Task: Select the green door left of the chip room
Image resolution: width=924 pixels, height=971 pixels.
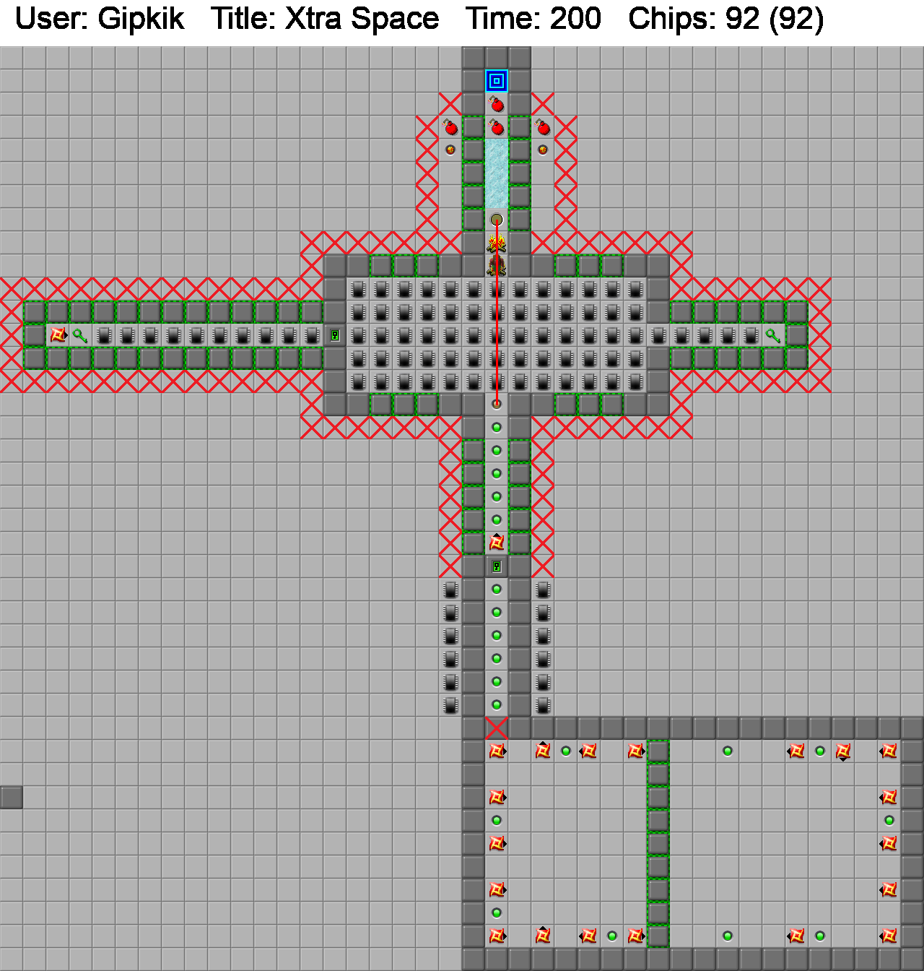Action: 335,335
